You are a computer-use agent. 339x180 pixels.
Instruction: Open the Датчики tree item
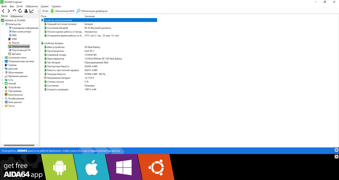point(14,54)
